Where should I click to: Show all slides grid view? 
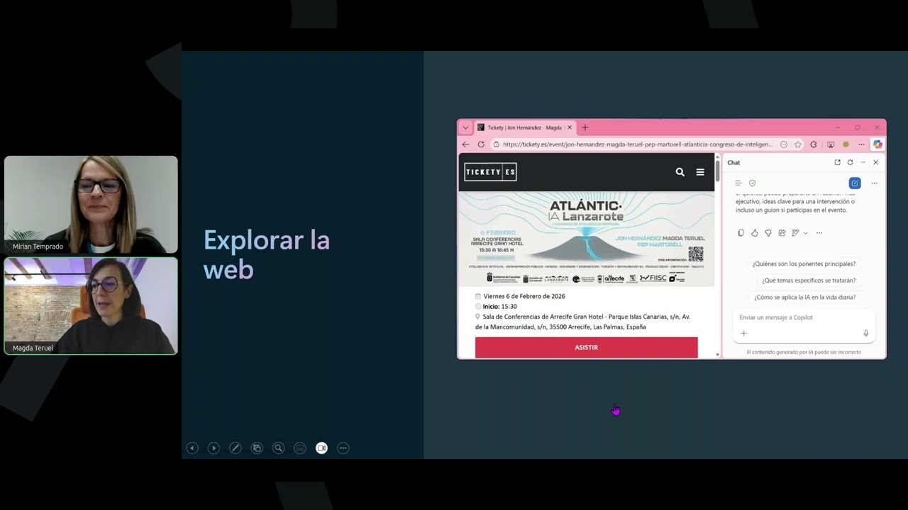coord(257,448)
